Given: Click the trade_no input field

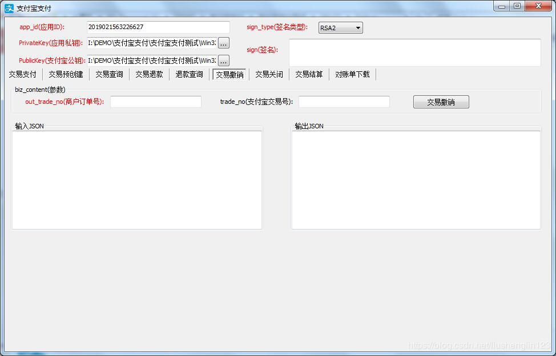Looking at the screenshot, I should tap(344, 102).
